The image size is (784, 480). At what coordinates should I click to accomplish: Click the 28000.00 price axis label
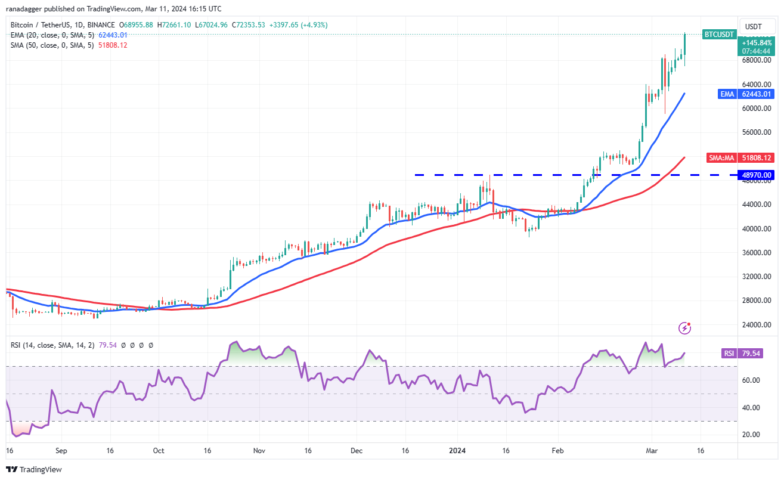757,301
